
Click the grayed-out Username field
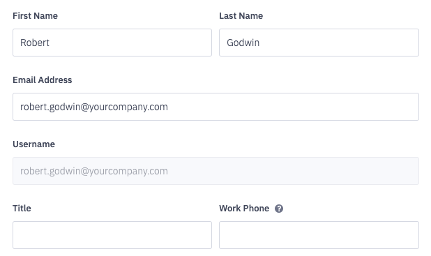coord(215,171)
